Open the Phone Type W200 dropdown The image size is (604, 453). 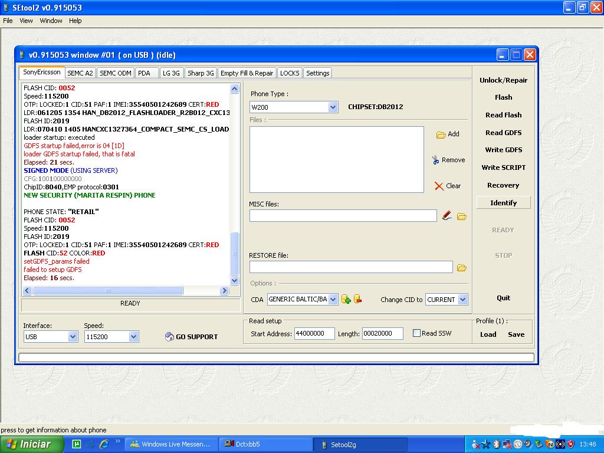click(x=333, y=107)
